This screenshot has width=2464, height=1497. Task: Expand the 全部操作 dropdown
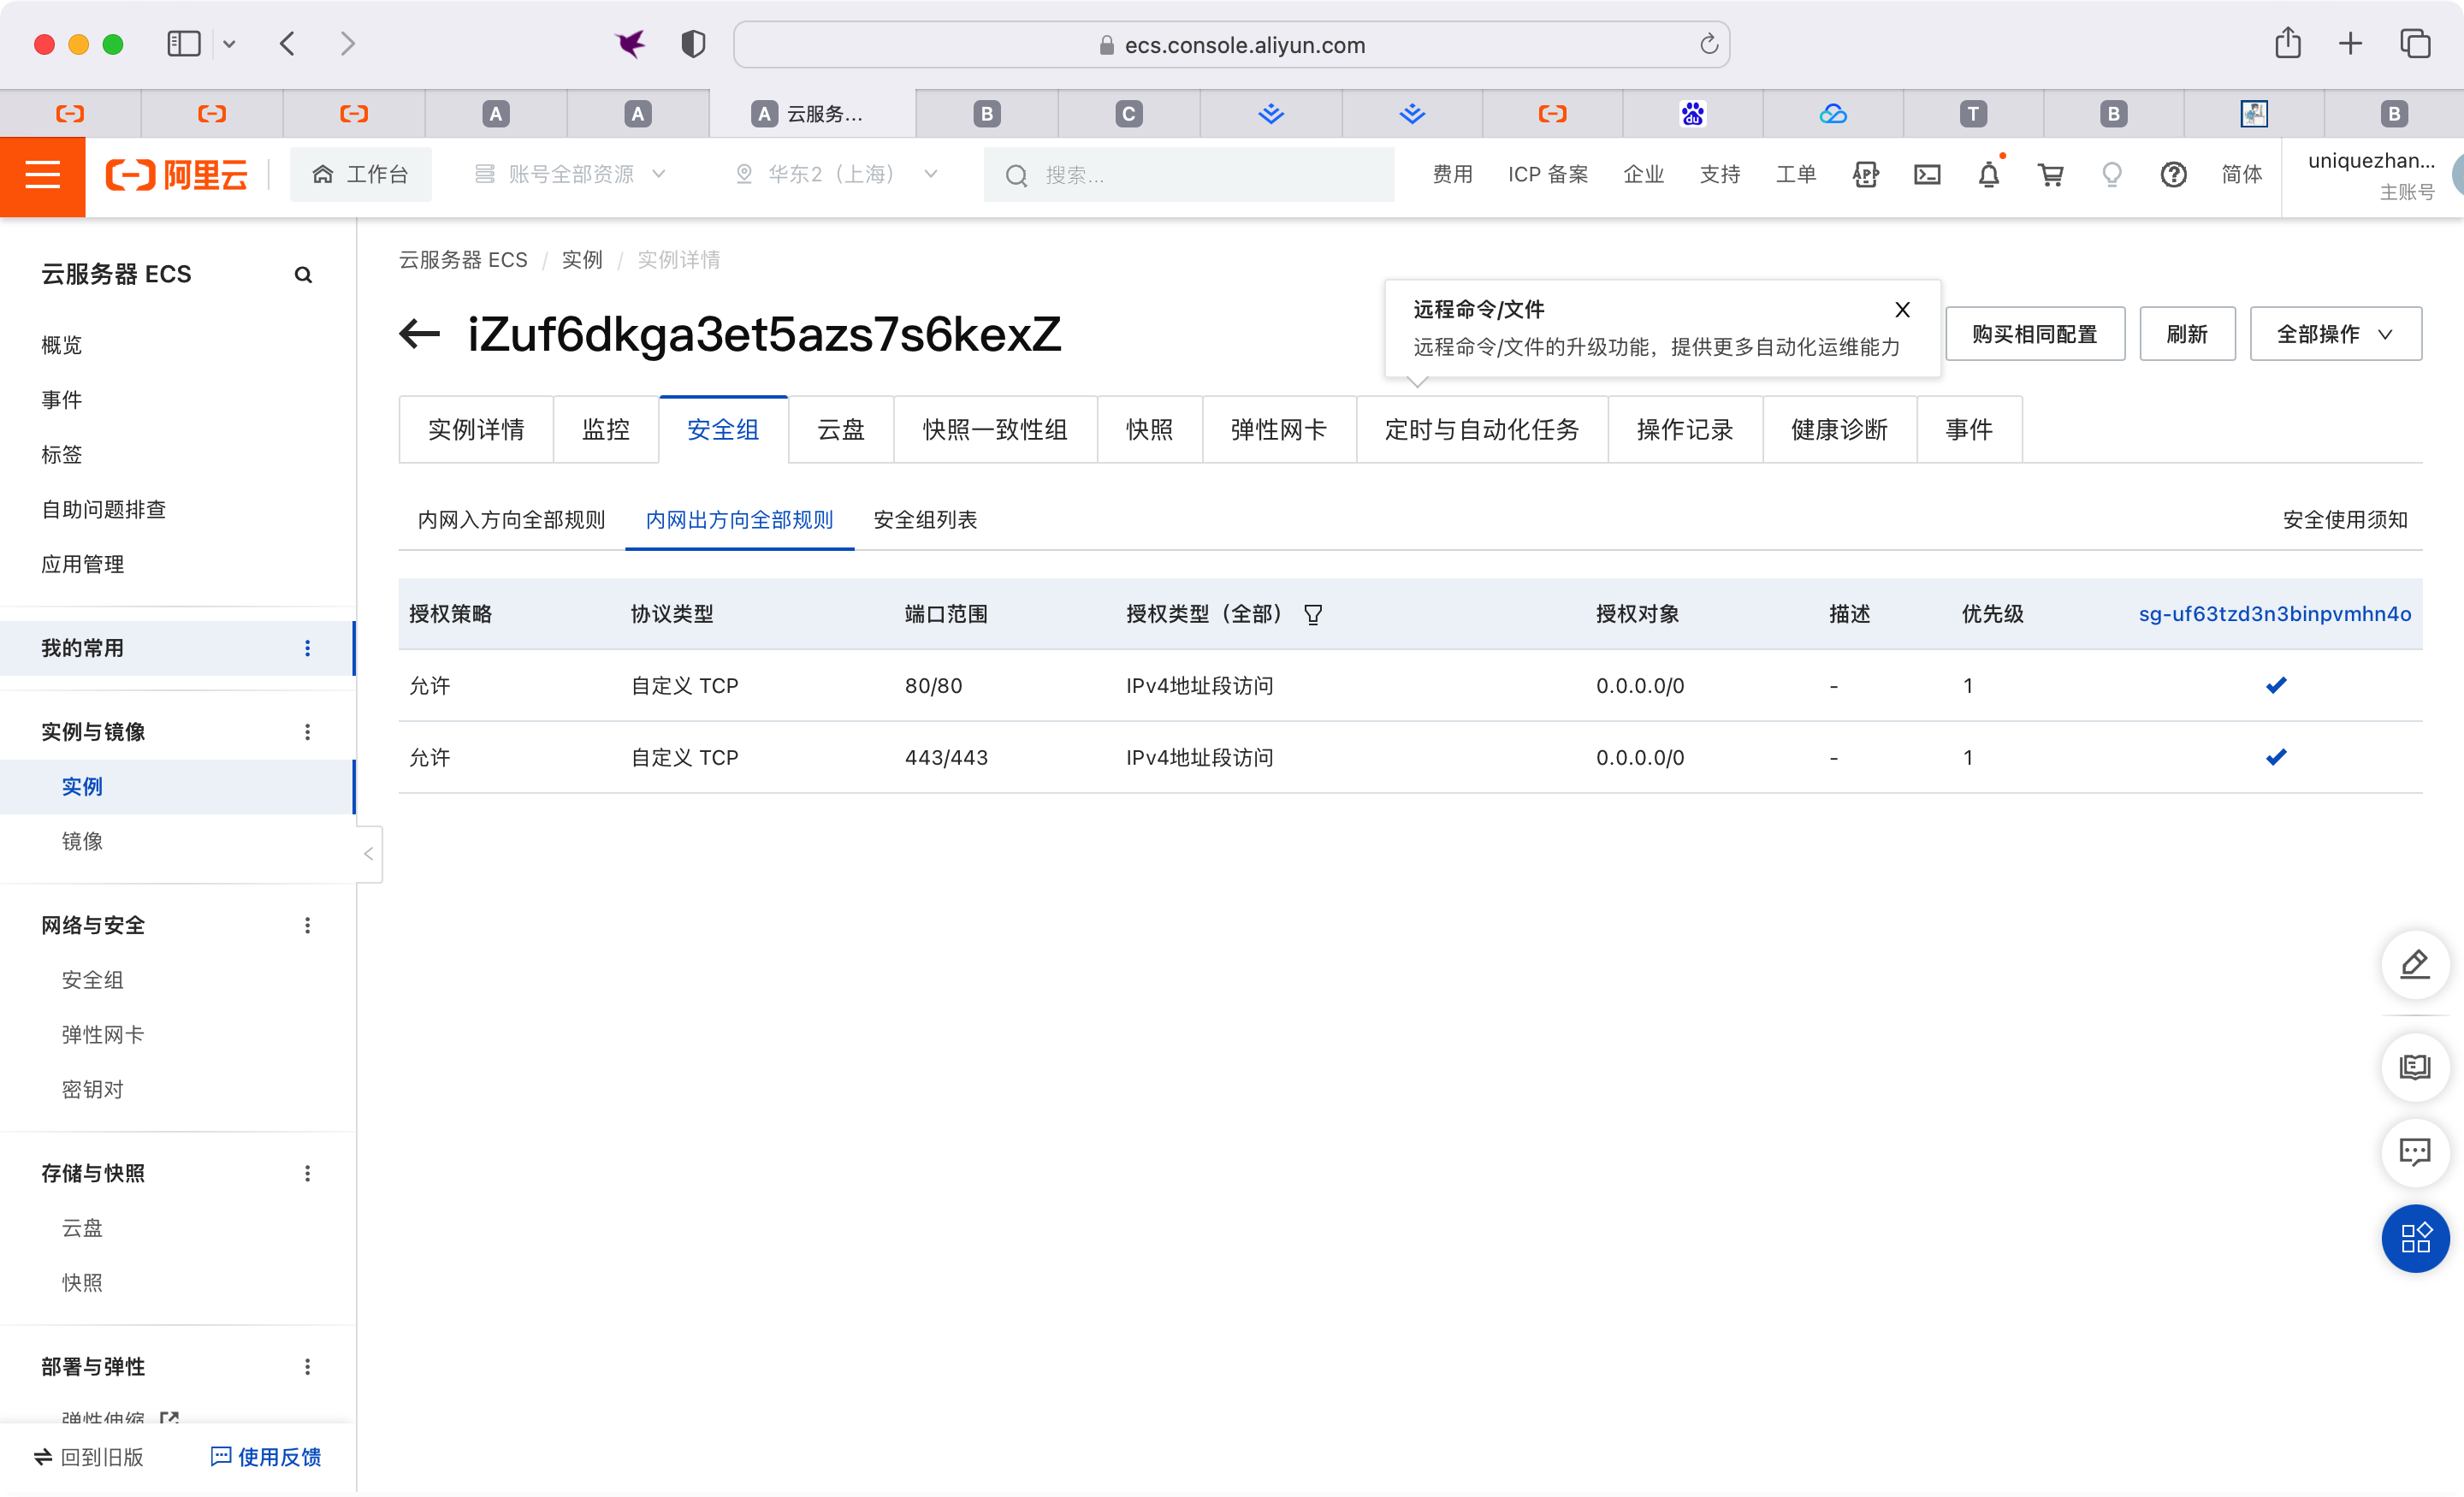[2335, 333]
